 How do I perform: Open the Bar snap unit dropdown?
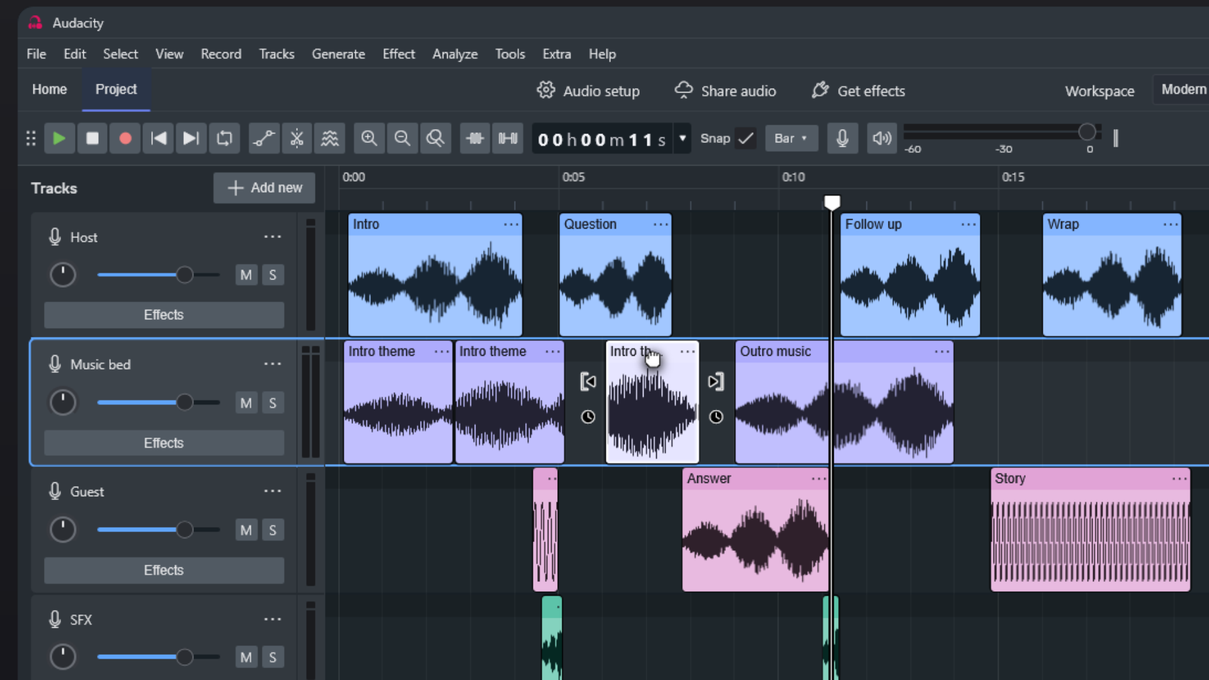[792, 139]
